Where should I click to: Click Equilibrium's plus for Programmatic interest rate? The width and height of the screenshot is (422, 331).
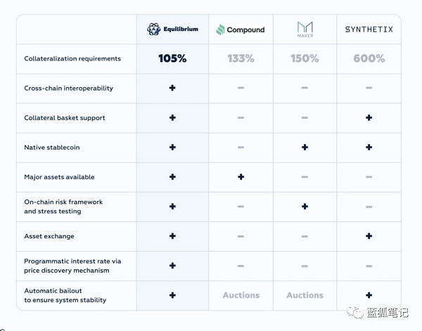coord(172,266)
